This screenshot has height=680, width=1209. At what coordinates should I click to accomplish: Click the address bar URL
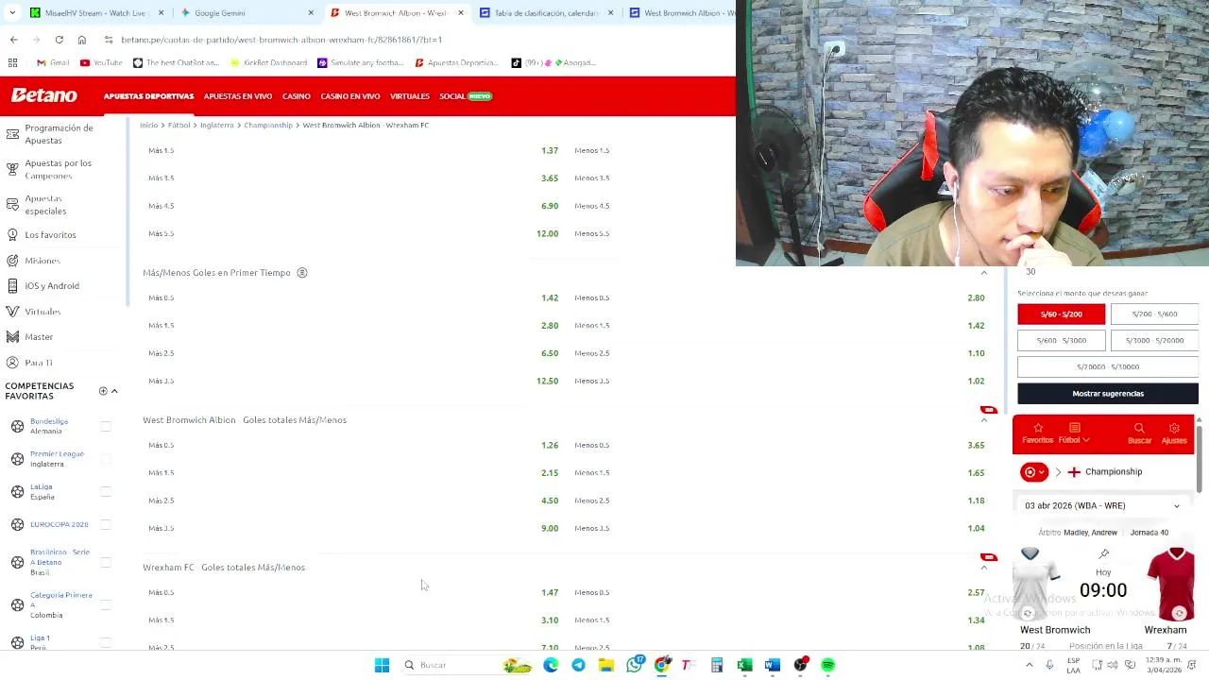tap(281, 40)
